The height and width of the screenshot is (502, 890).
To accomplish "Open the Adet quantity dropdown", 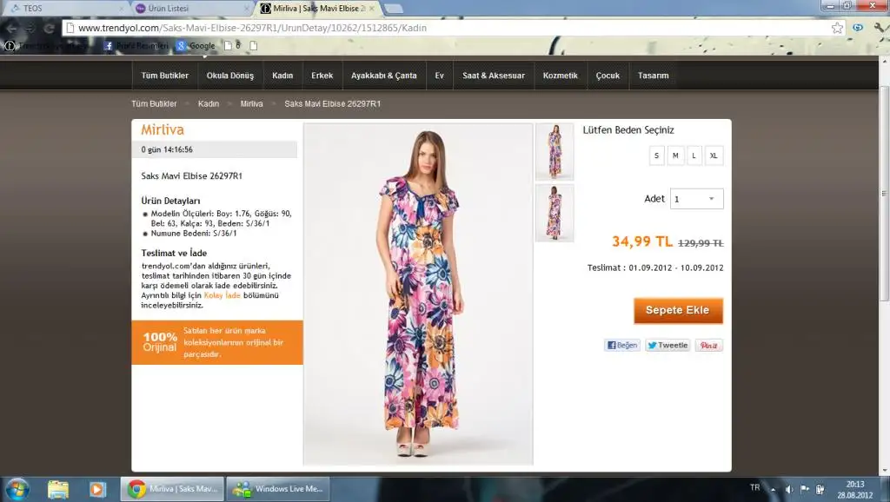I will 697,199.
